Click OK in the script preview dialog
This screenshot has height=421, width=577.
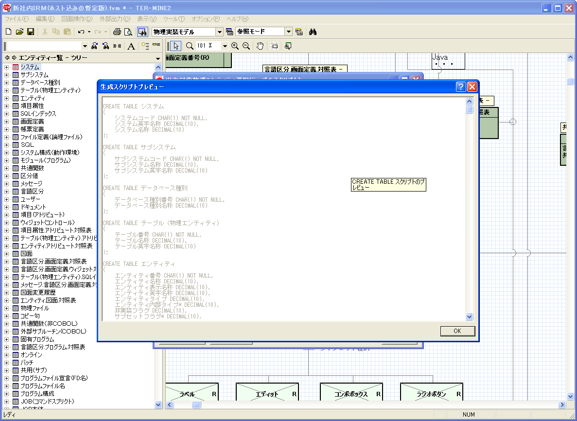point(457,331)
